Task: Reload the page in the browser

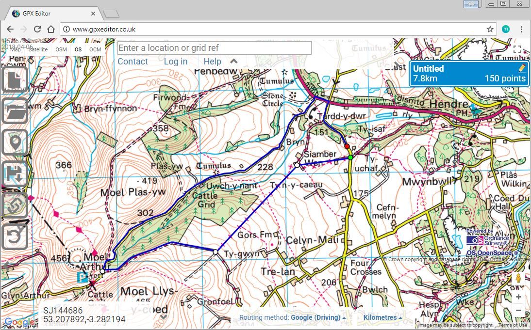Action: pyautogui.click(x=37, y=29)
